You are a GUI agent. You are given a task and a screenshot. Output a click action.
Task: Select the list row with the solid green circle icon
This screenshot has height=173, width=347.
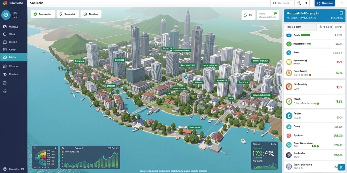pos(314,44)
